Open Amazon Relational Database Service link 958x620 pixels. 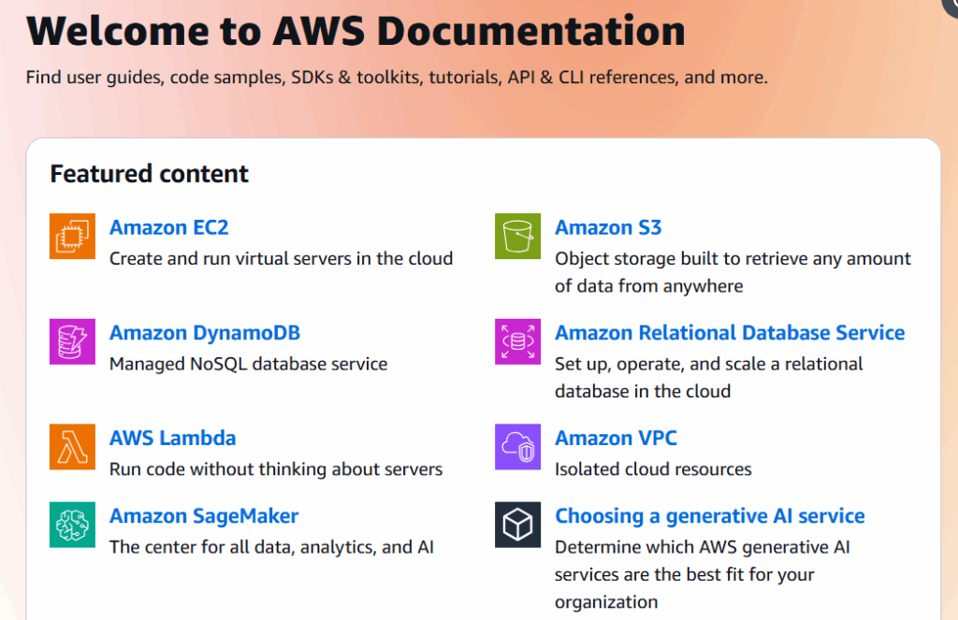[730, 333]
